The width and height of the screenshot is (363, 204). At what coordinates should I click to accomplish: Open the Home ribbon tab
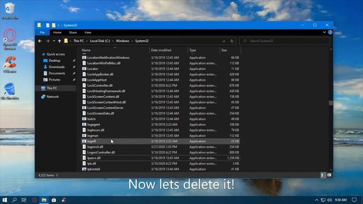coord(57,32)
